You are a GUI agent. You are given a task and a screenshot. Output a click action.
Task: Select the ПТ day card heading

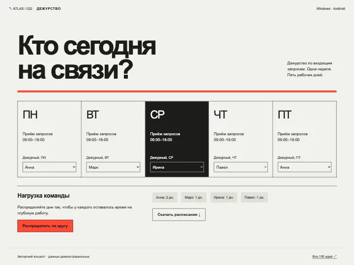[285, 115]
